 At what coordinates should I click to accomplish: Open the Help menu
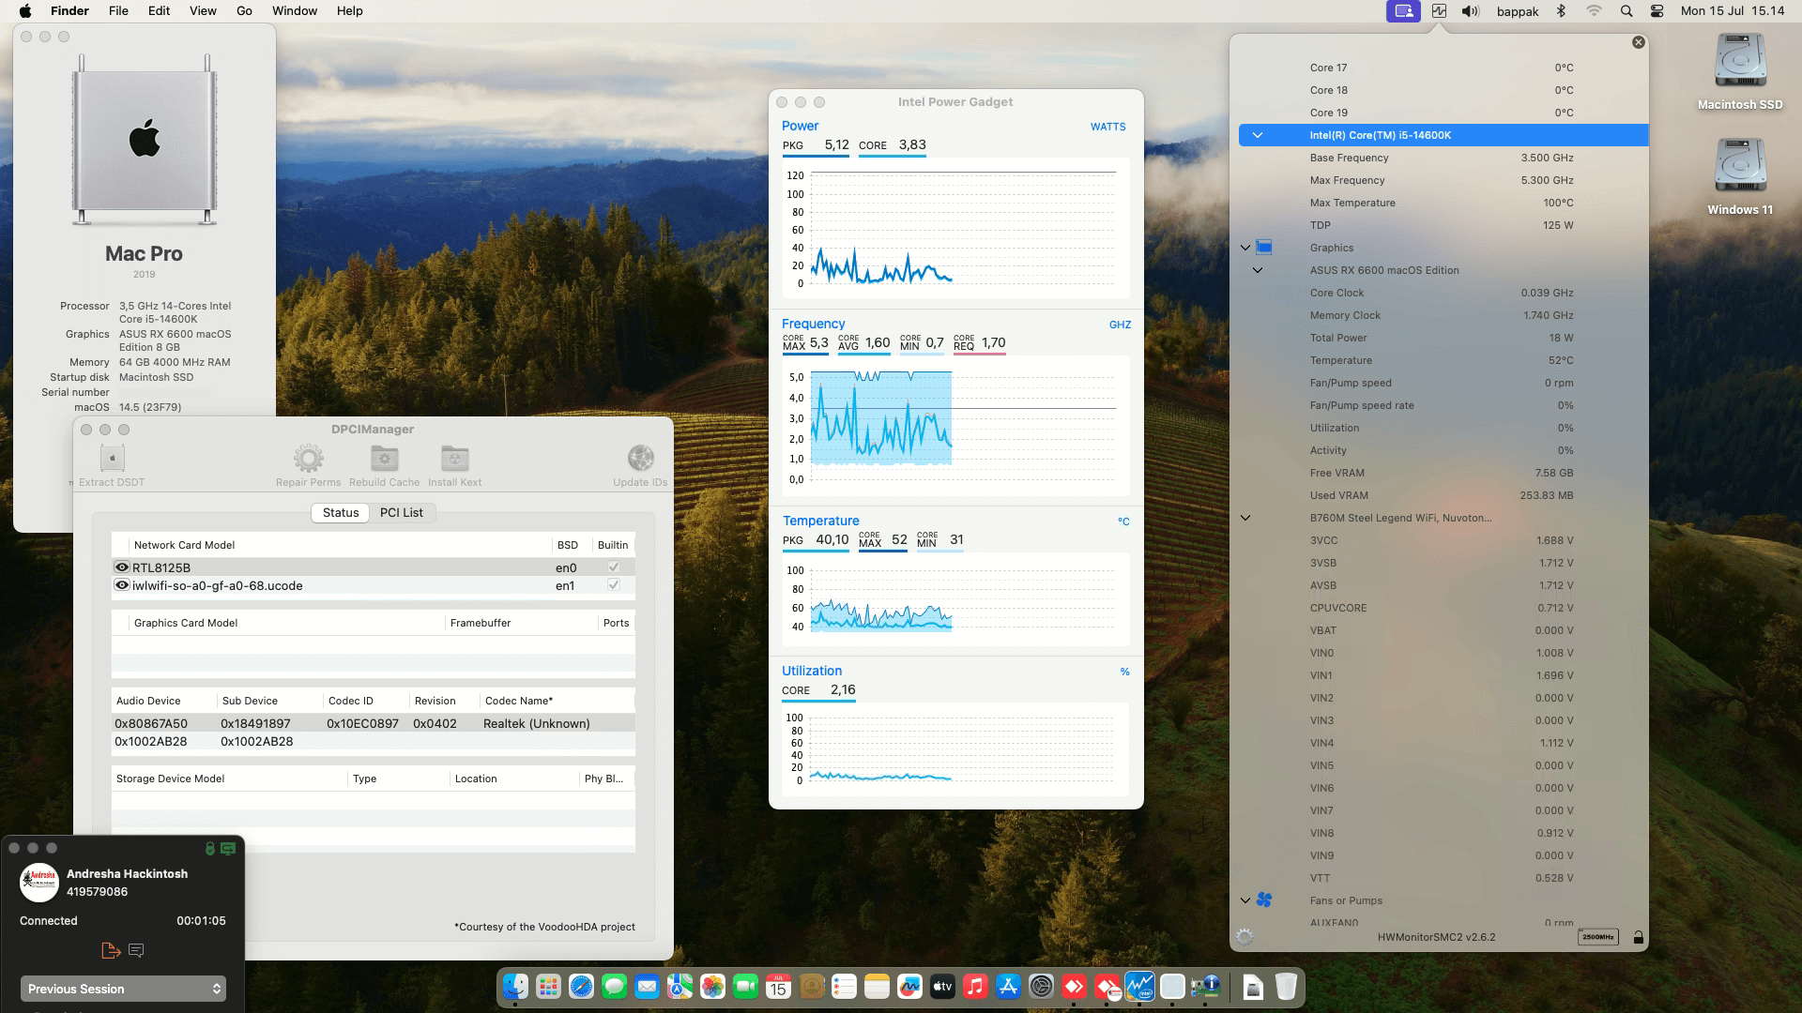(x=350, y=11)
